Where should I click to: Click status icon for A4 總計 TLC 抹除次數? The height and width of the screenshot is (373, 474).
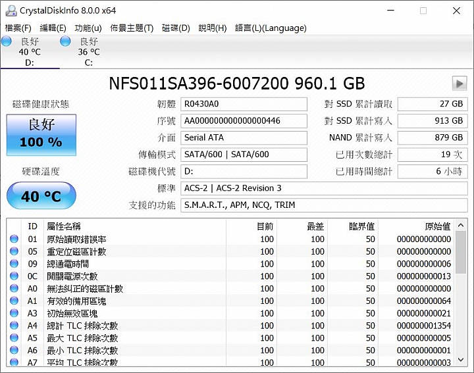(14, 326)
